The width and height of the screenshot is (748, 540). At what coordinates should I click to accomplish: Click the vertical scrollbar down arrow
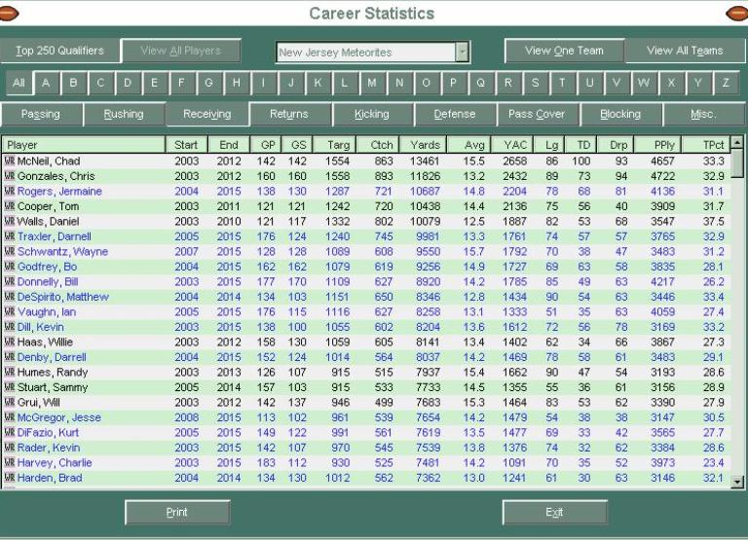[737, 481]
